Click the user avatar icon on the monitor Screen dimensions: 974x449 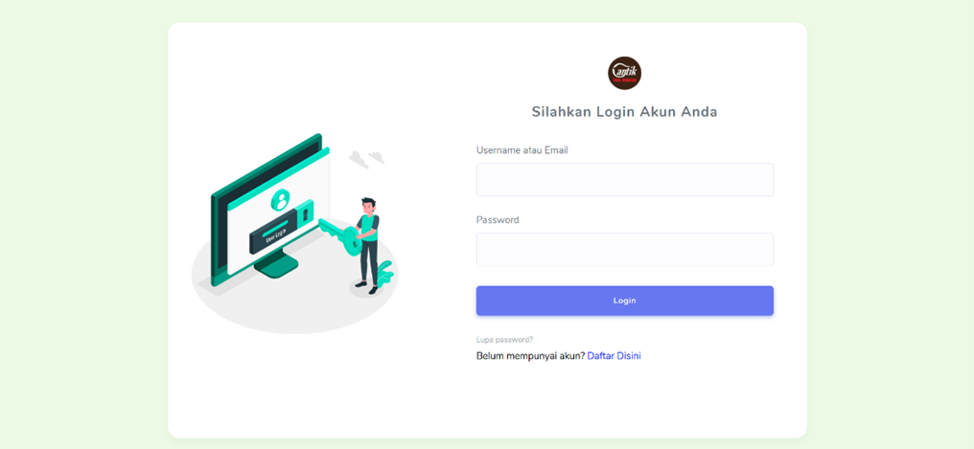point(281,200)
